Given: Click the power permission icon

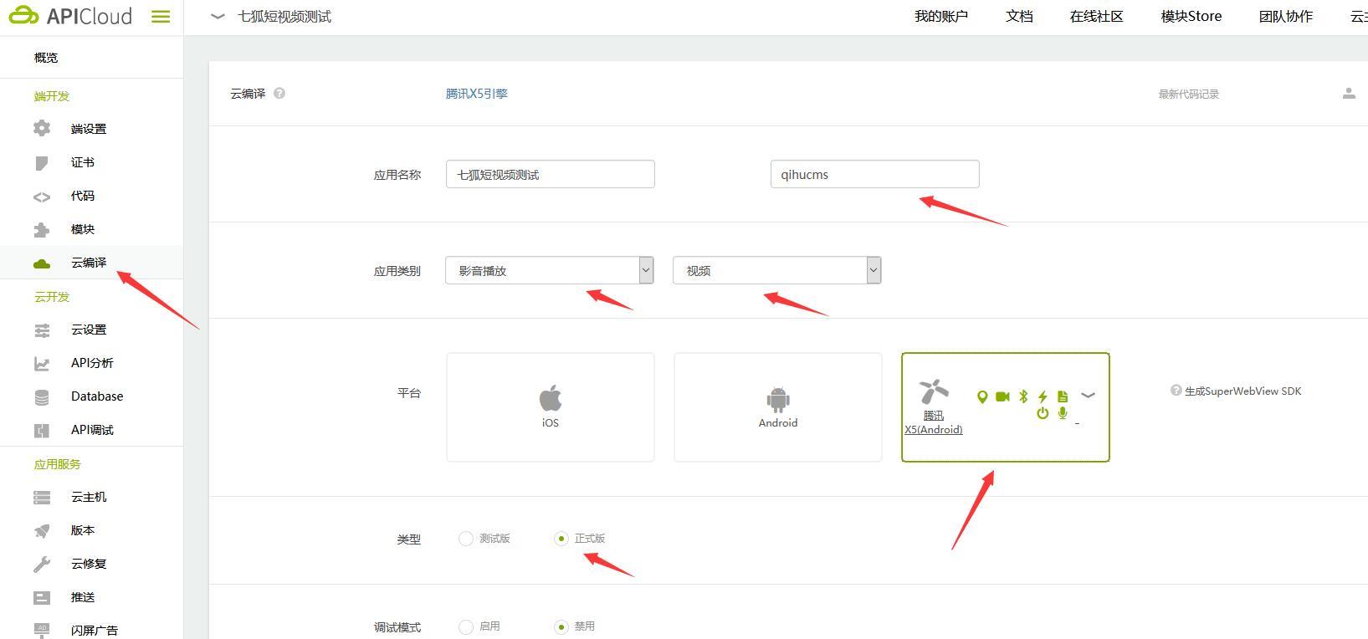Looking at the screenshot, I should (1043, 413).
